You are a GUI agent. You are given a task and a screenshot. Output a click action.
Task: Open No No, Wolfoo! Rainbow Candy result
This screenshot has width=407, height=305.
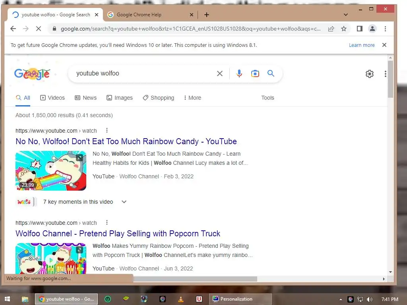coord(126,141)
